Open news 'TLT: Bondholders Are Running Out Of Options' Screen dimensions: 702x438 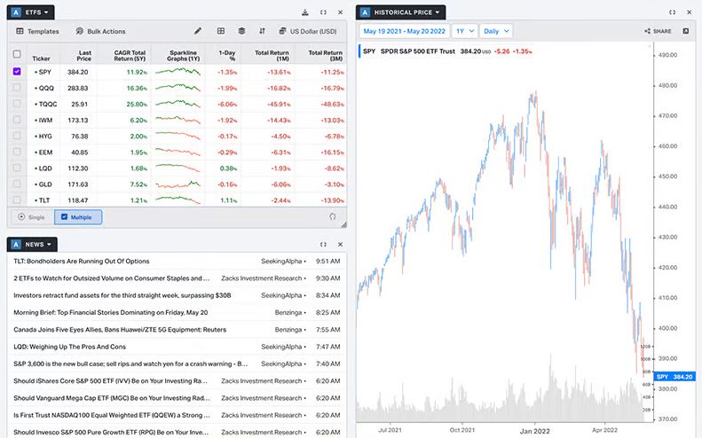click(82, 262)
